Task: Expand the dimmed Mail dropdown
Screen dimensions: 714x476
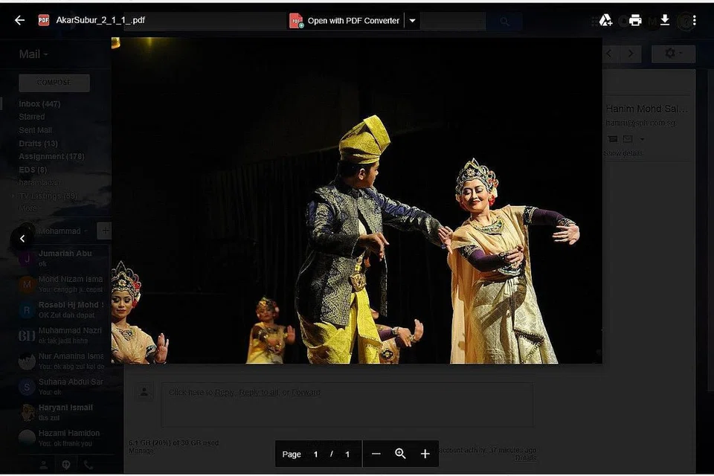Action: [x=33, y=54]
